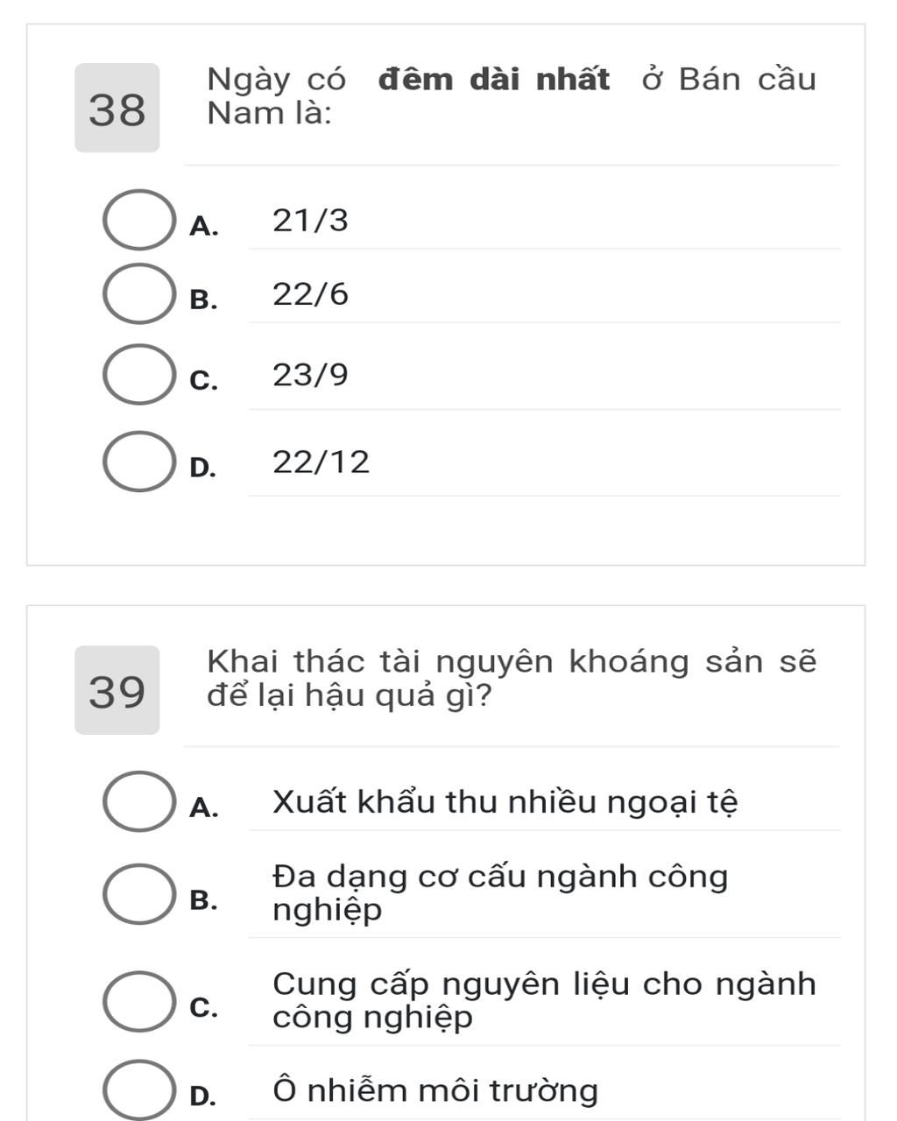
Task: Click the '23/9' answer text
Action: click(310, 375)
